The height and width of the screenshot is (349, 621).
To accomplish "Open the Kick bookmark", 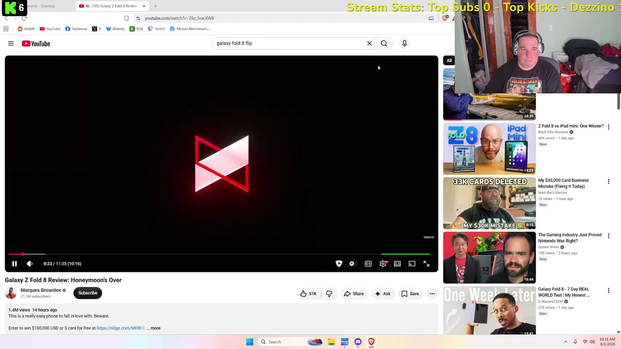I will (x=136, y=29).
